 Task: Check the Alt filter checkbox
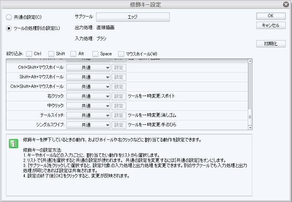pyautogui.click(x=74, y=54)
